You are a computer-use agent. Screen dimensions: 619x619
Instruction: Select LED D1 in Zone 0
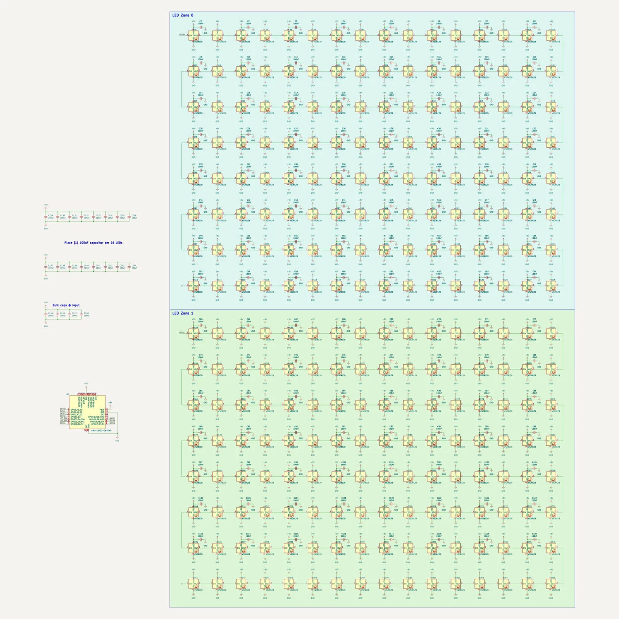193,36
